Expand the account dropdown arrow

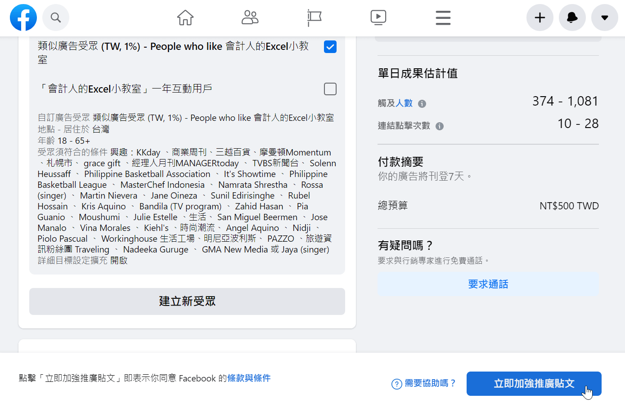605,18
